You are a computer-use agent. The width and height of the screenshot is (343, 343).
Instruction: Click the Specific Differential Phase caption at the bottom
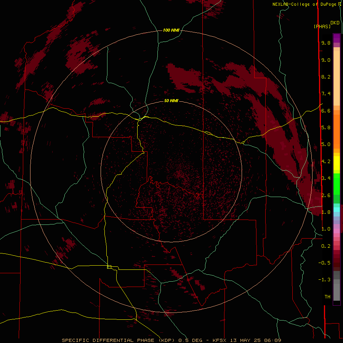click(x=171, y=340)
